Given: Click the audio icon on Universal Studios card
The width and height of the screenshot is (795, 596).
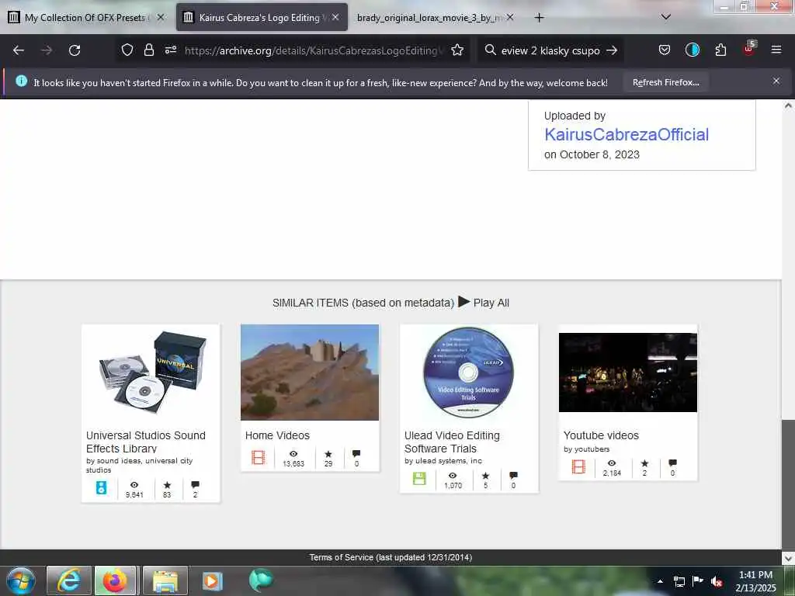Looking at the screenshot, I should coord(102,487).
